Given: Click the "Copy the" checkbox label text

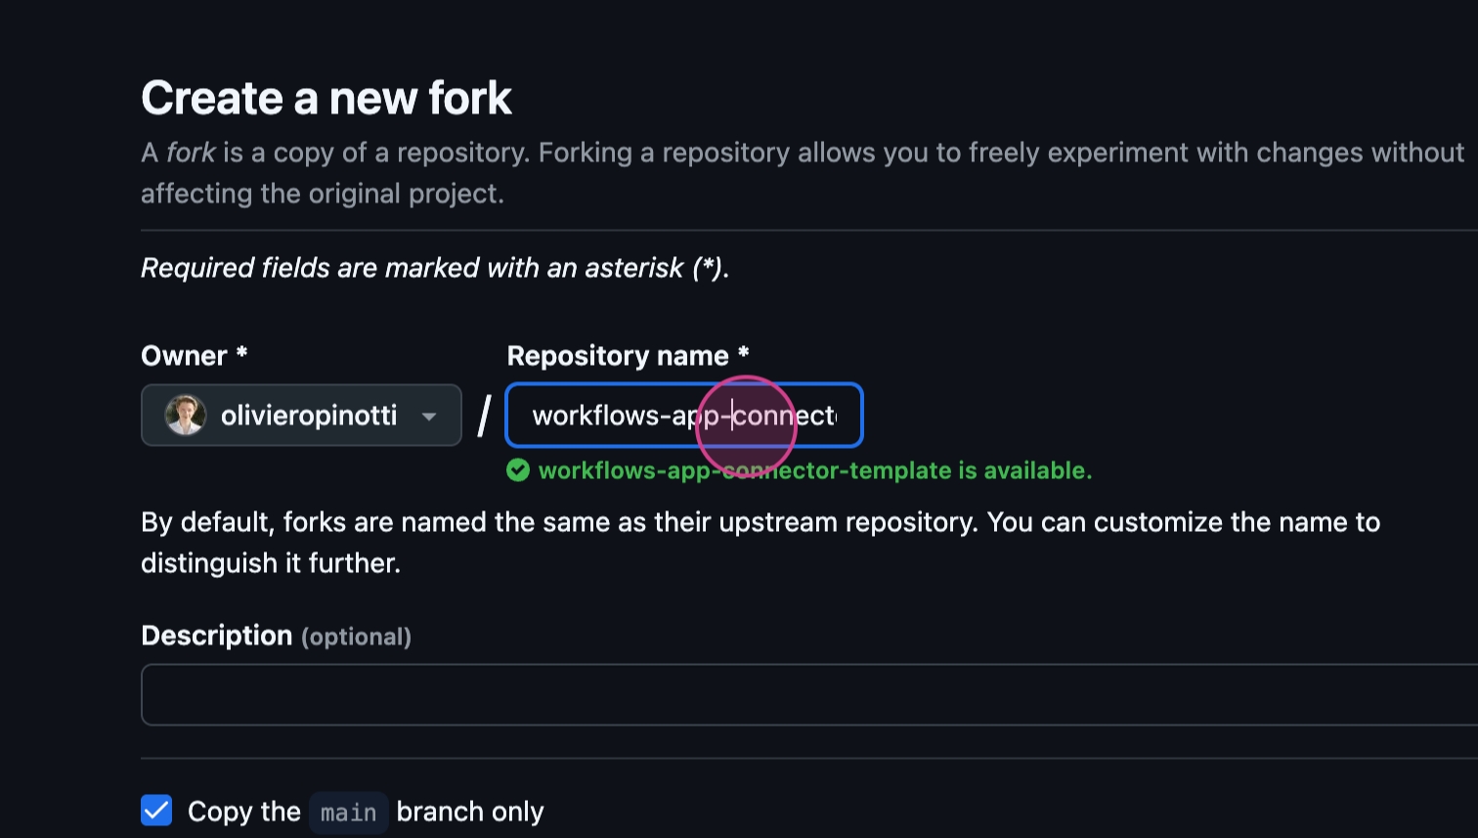Looking at the screenshot, I should click(243, 812).
